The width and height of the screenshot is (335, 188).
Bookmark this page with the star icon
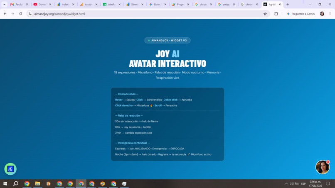click(265, 14)
